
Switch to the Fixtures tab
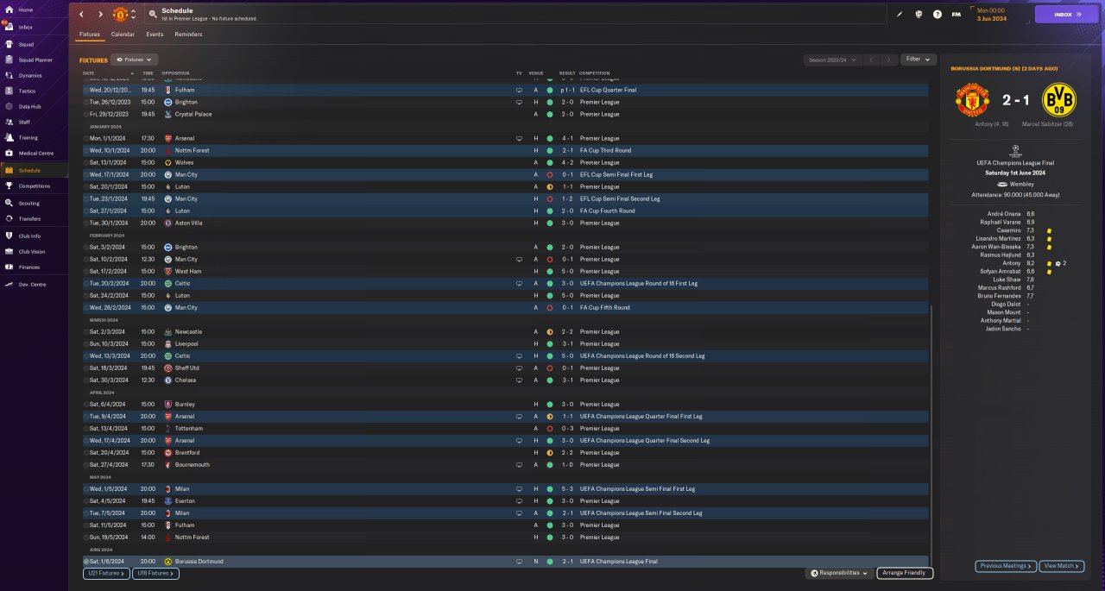[x=90, y=35]
